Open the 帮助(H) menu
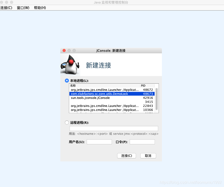This screenshot has height=187, width=224. pyautogui.click(x=40, y=8)
